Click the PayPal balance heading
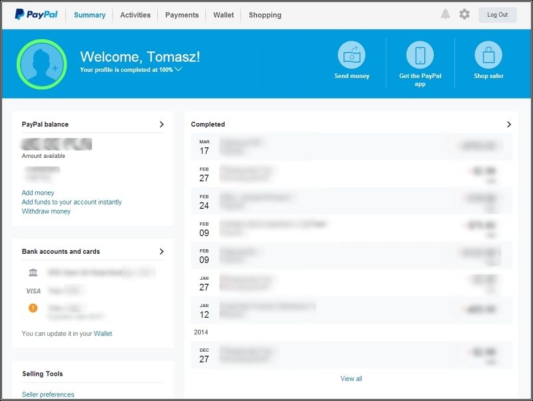This screenshot has width=533, height=401. pyautogui.click(x=45, y=125)
